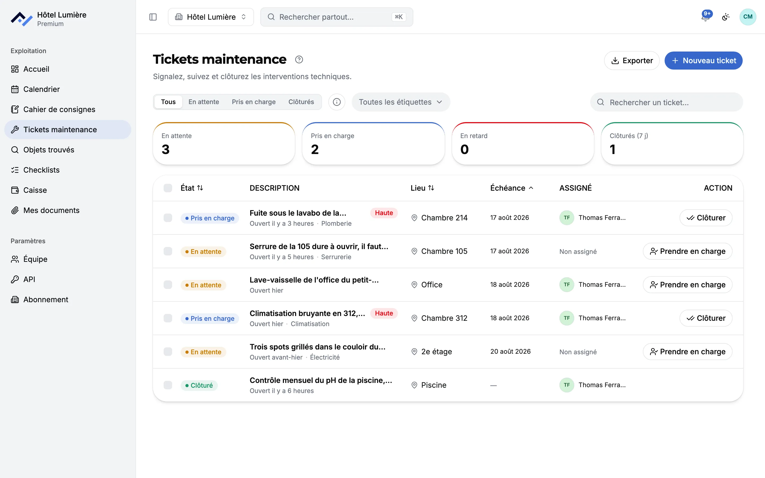765x478 pixels.
Task: Go to Calendrier in the sidebar
Action: (68, 89)
